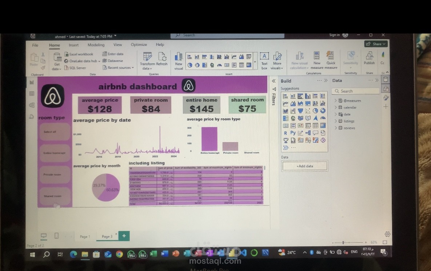Toggle Shared room slicer option
Viewport: 431px width, 271px height.
click(x=55, y=196)
